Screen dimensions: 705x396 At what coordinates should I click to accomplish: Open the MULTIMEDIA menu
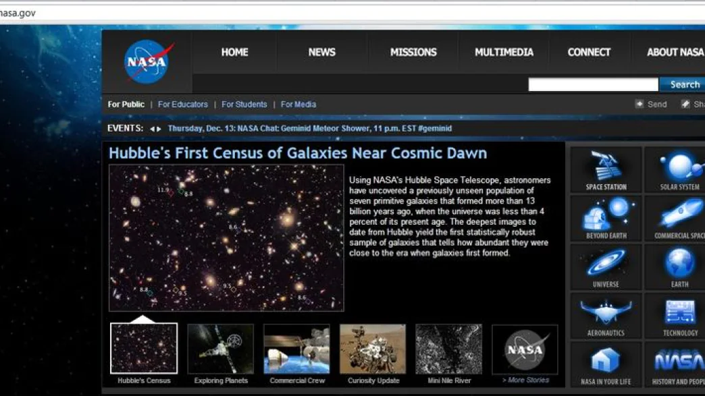tap(504, 52)
